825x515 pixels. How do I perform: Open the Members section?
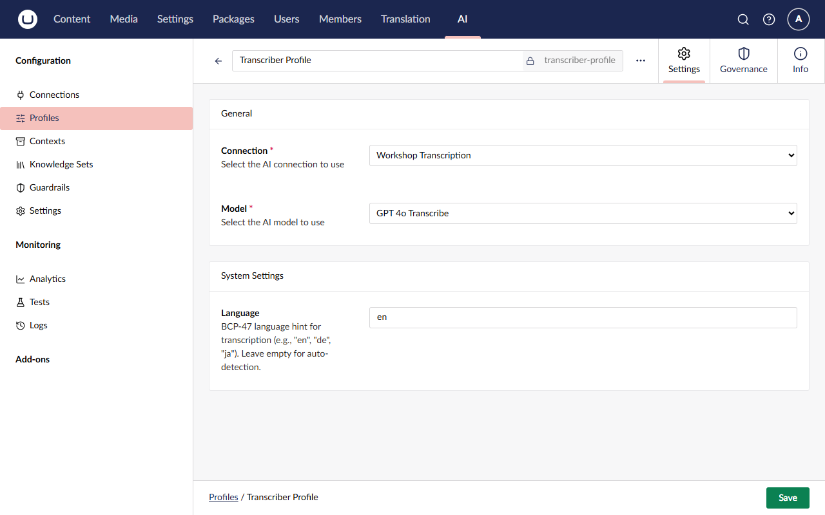(x=340, y=19)
